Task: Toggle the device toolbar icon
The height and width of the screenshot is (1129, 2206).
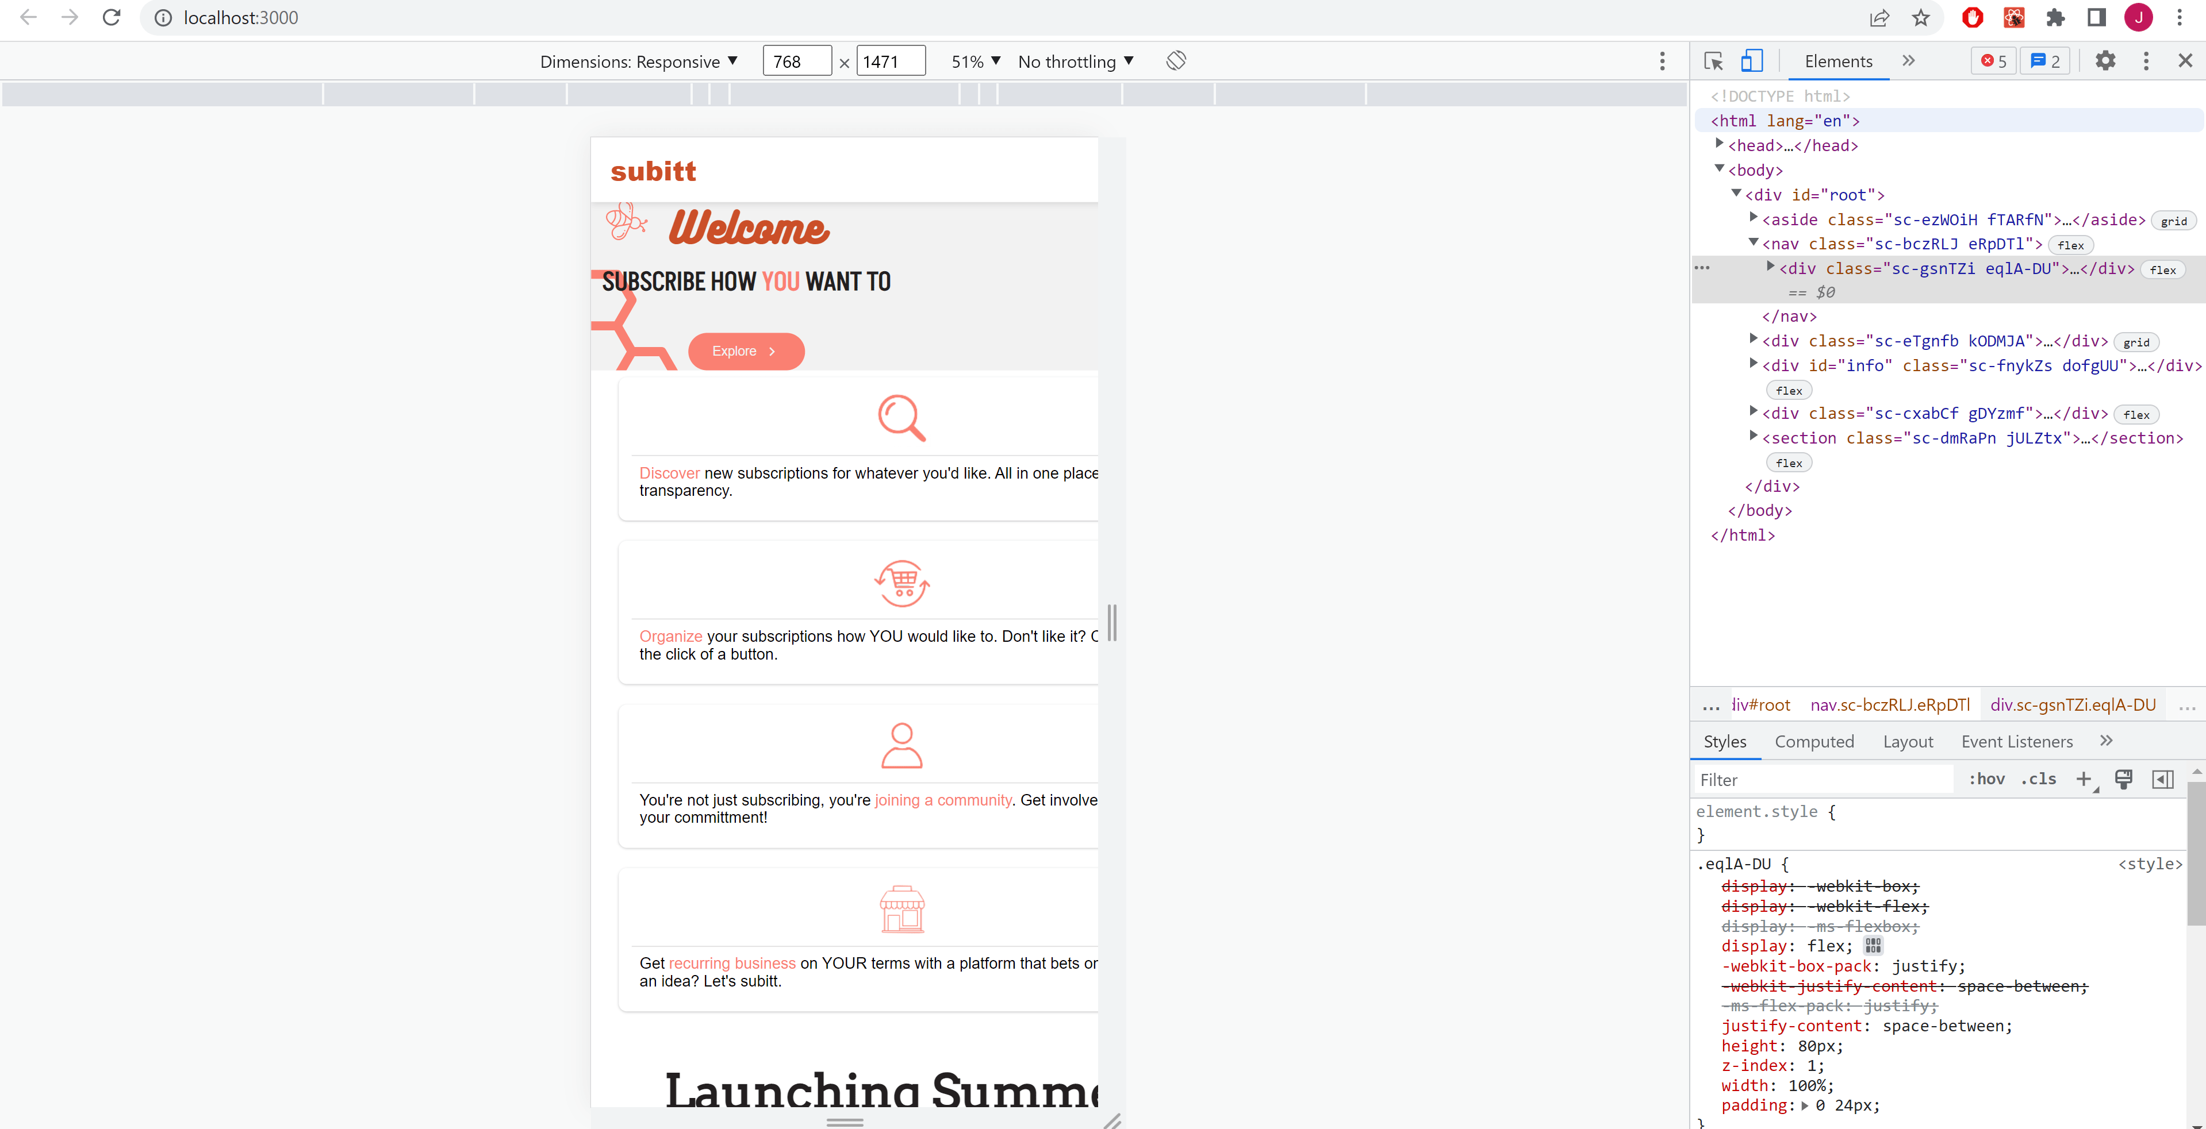Action: [1751, 61]
